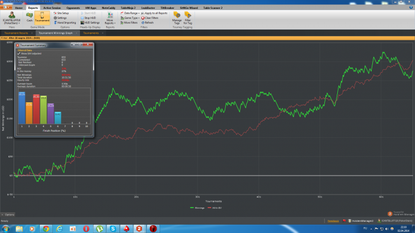
Task: Open the application menu button
Action: (x=6, y=8)
